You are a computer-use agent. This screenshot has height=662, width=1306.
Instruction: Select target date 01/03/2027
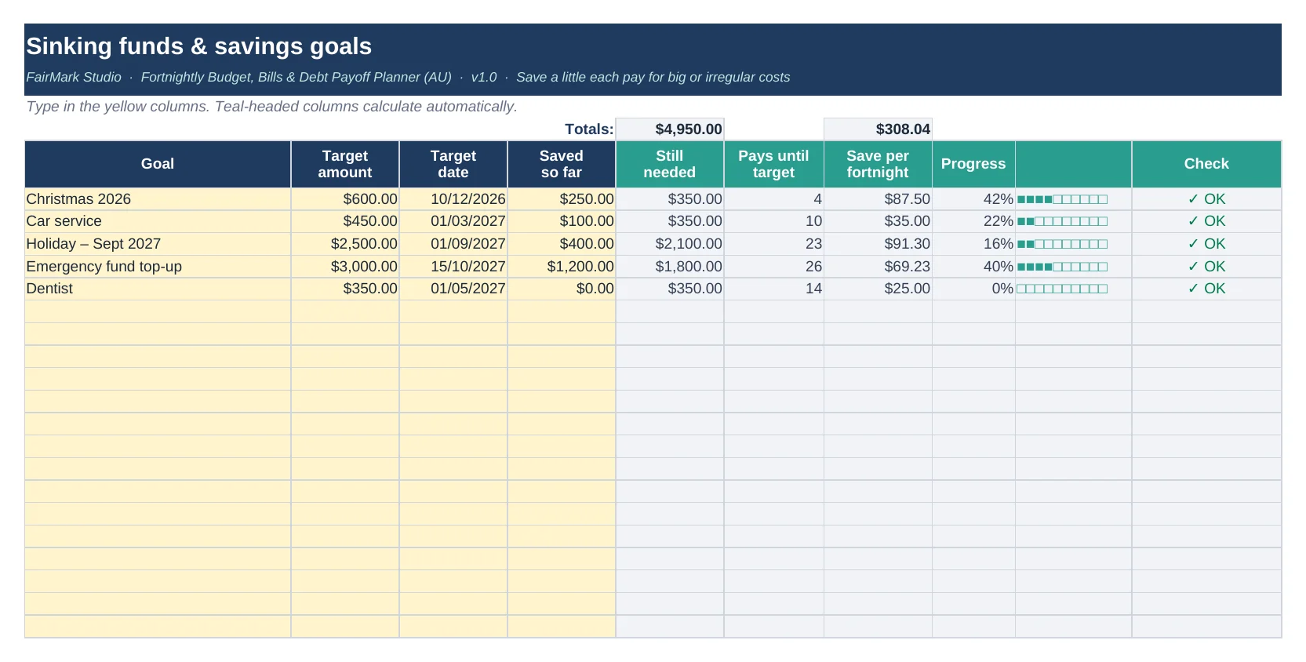[453, 221]
